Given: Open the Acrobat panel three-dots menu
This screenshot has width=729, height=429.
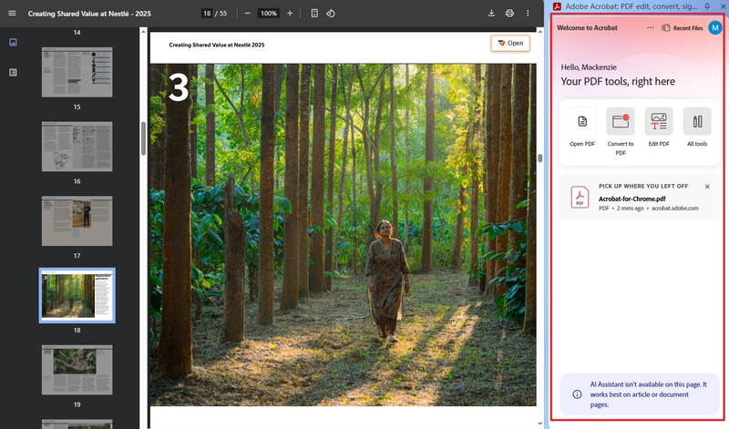Looking at the screenshot, I should click(650, 28).
